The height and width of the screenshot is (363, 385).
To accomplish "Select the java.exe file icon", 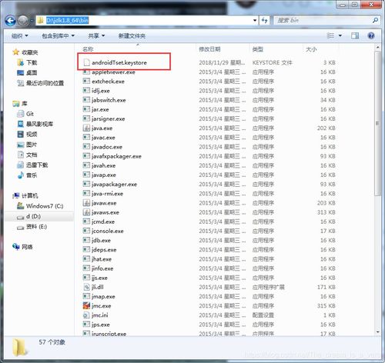I will point(86,128).
